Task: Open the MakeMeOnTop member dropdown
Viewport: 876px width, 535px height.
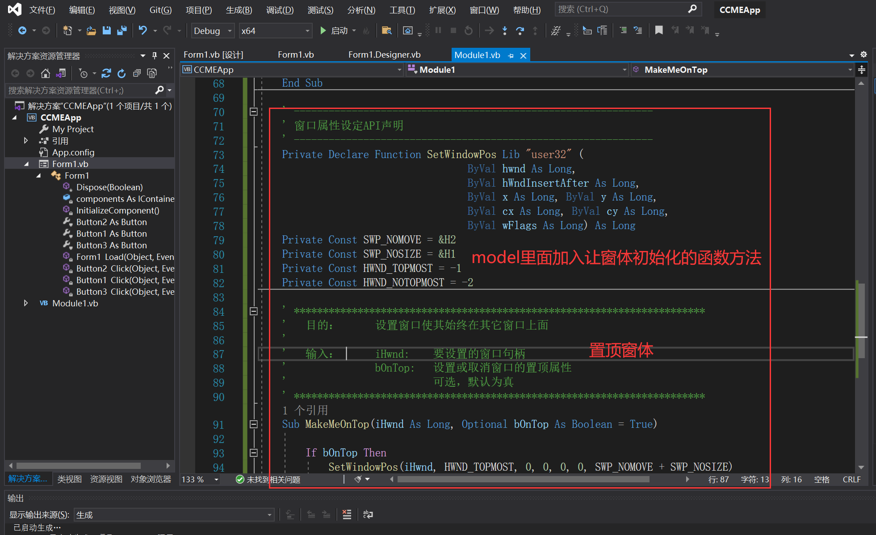Action: (x=742, y=70)
